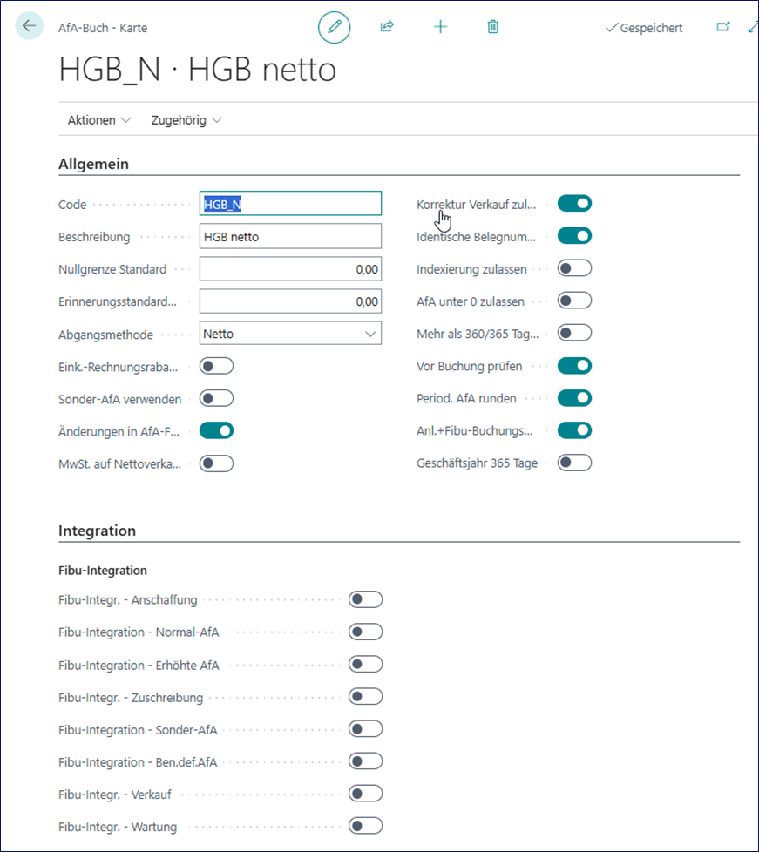Toggle Fibu-Integr. - Wartung switch
This screenshot has height=852, width=759.
tap(365, 826)
